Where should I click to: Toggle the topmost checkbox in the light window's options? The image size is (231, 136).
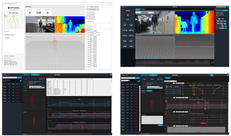[87, 12]
